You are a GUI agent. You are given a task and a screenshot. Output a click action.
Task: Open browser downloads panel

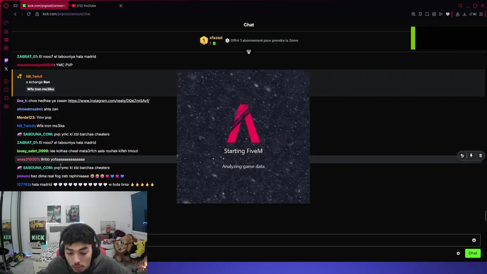pos(465,14)
